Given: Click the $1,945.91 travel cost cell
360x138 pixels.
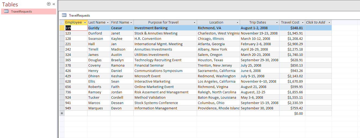Looking at the screenshot, I should [x=292, y=33].
